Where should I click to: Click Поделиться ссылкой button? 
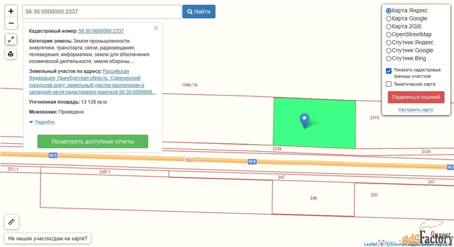click(416, 97)
